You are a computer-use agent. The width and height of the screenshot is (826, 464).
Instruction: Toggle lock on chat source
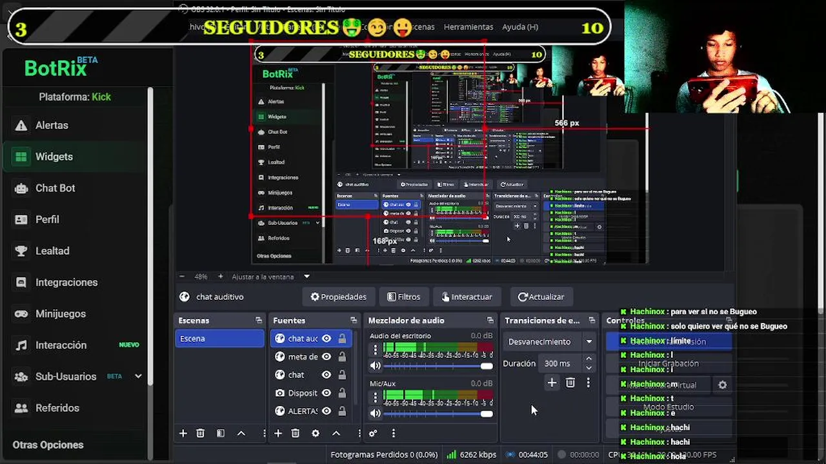(342, 374)
